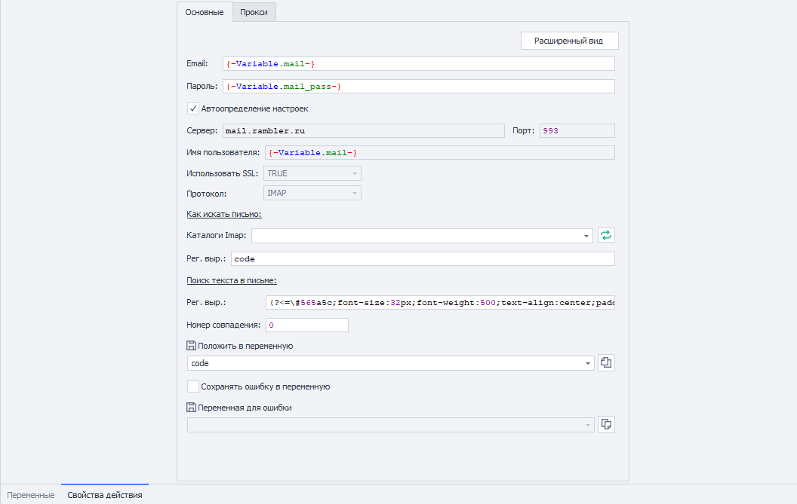Click save icon next to Положить в переменную
797x504 pixels.
point(192,347)
